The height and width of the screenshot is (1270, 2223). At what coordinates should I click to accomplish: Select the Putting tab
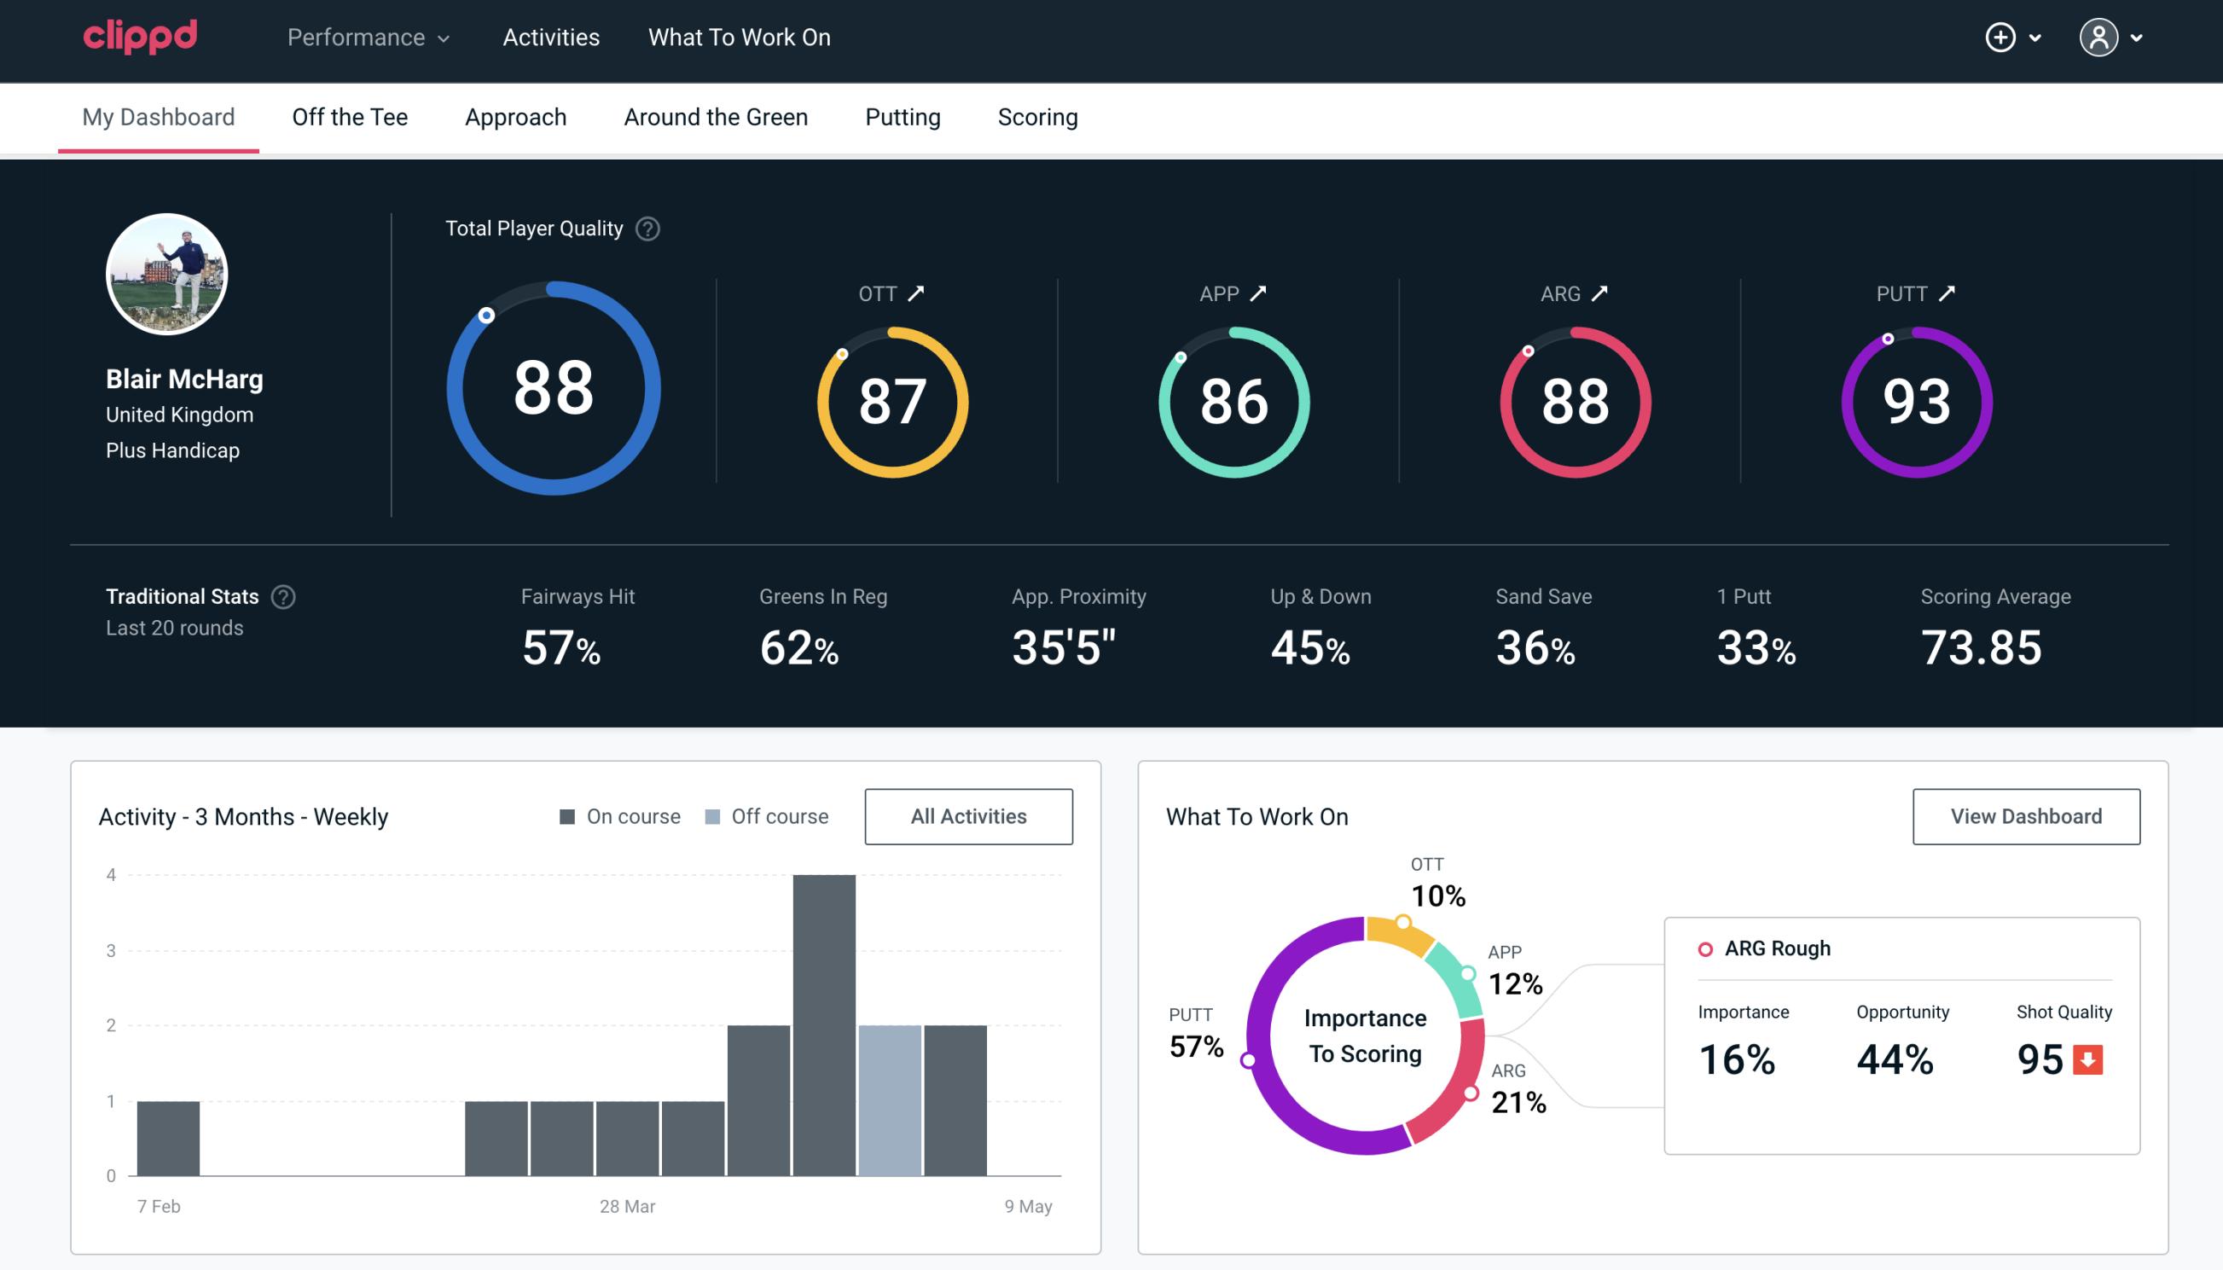tap(903, 116)
